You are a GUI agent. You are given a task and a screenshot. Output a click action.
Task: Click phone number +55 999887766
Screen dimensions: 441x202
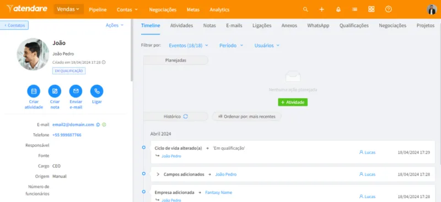tap(67, 135)
